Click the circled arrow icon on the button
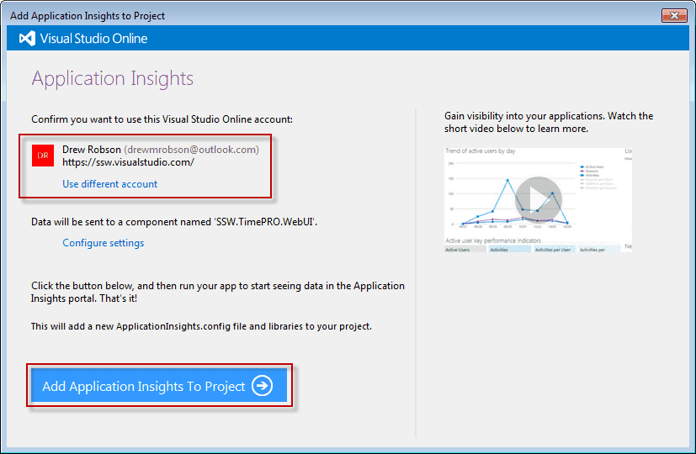Image resolution: width=696 pixels, height=454 pixels. coord(263,386)
